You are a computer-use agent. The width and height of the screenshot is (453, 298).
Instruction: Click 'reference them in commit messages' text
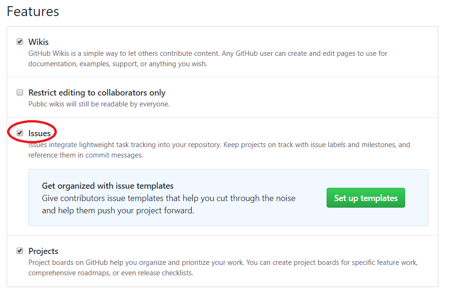pos(85,155)
